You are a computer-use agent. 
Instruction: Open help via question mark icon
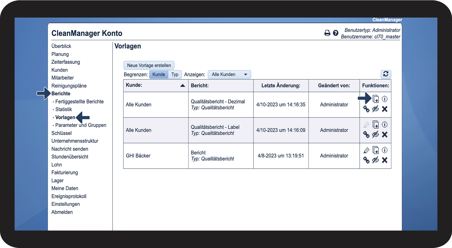coord(336,33)
